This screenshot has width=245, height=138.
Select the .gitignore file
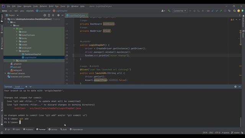pos(17,64)
